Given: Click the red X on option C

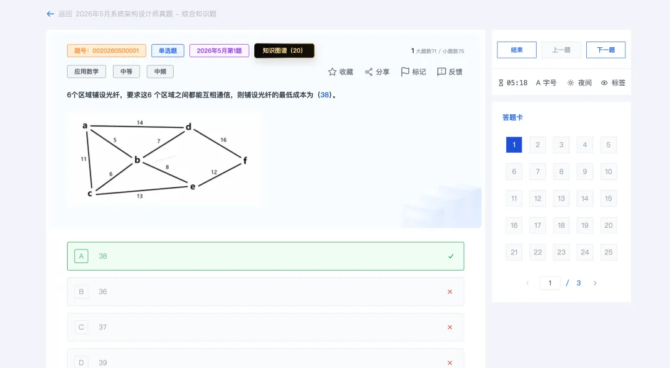Looking at the screenshot, I should click(450, 328).
